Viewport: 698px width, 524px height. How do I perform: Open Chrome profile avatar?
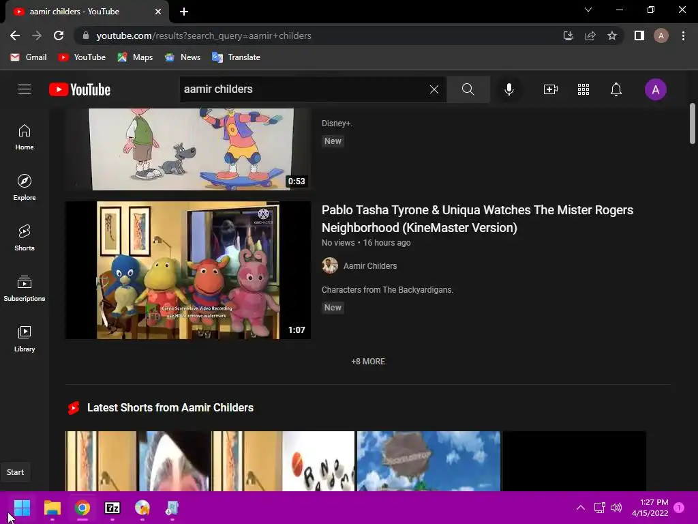(661, 35)
